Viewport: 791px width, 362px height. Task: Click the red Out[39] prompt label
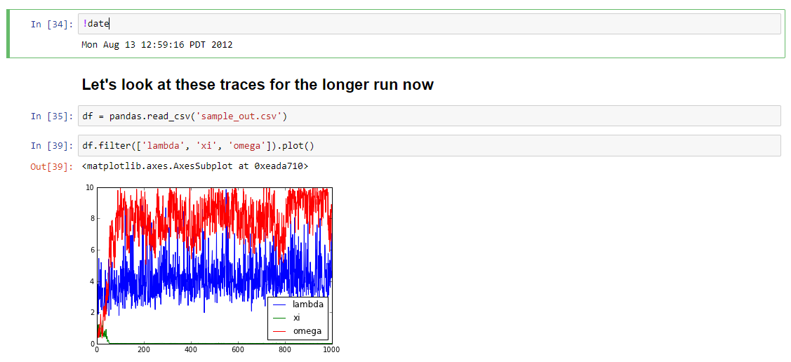51,167
